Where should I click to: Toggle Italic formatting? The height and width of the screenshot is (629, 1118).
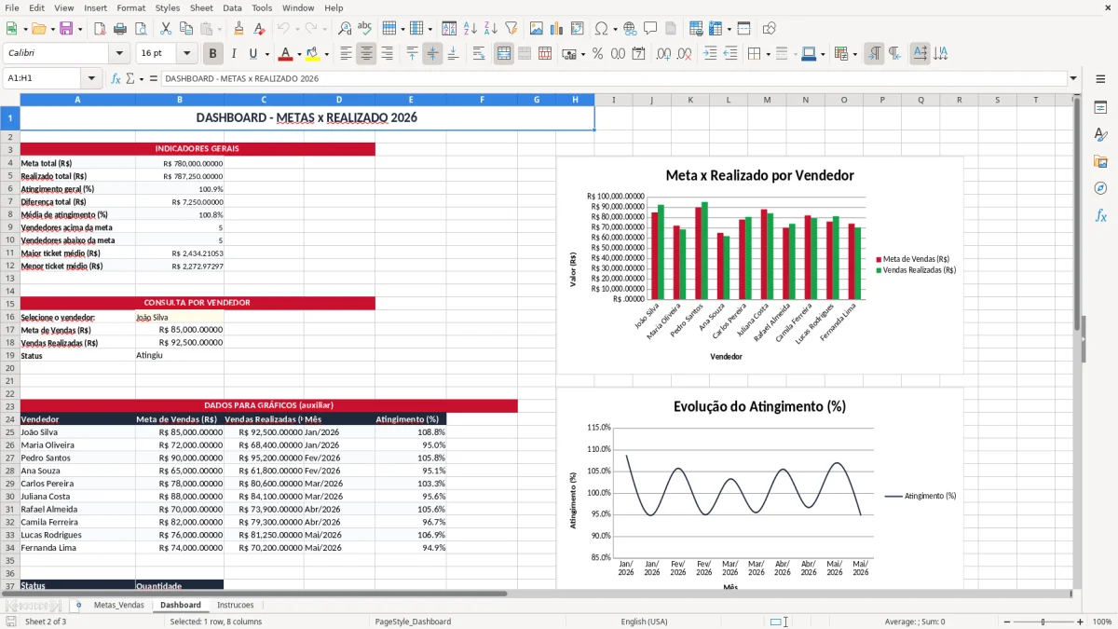[x=233, y=54]
